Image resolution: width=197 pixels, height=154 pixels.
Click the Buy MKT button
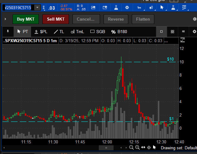[25, 19]
